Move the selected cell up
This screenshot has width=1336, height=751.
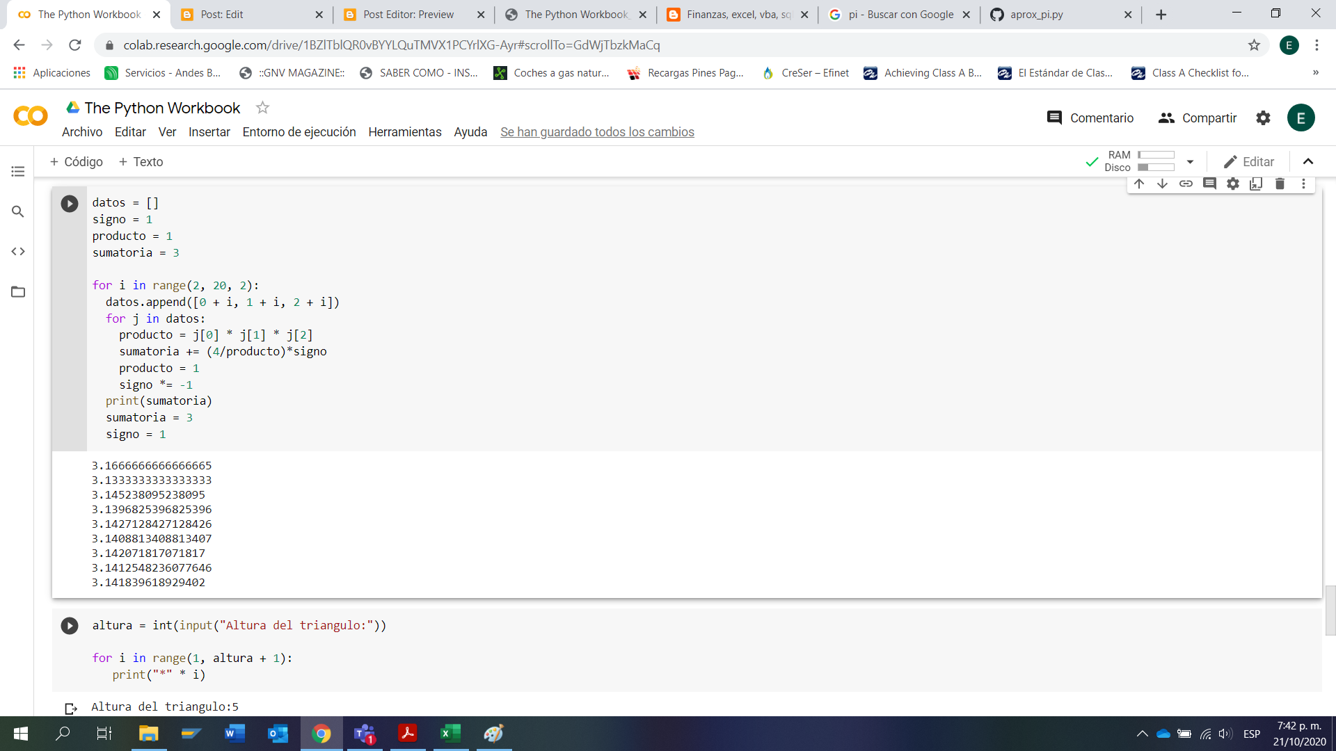tap(1139, 184)
